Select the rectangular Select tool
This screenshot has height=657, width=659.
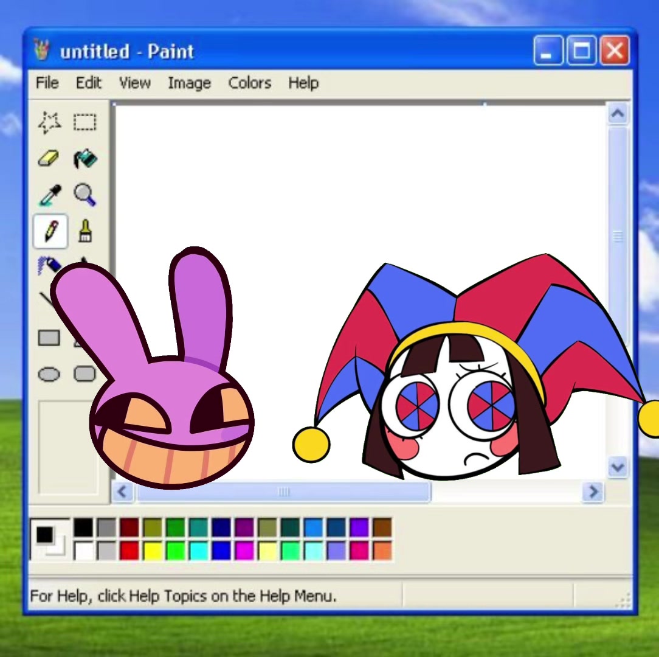(x=85, y=122)
